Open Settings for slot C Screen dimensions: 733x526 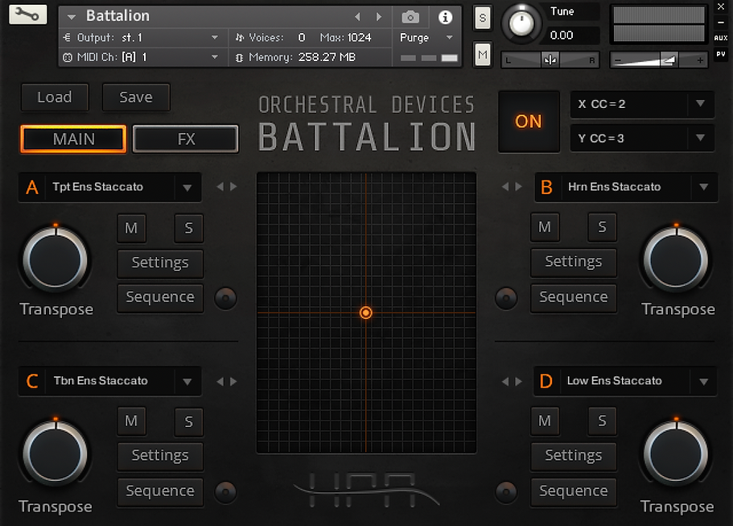click(x=160, y=456)
